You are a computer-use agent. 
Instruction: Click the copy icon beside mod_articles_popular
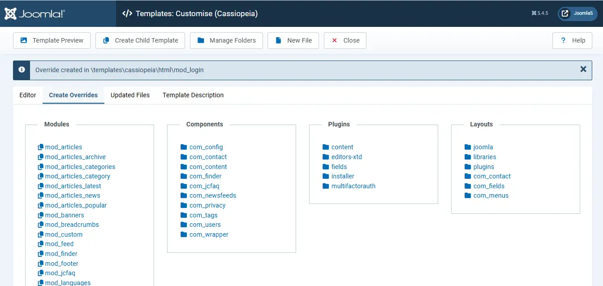tap(41, 205)
